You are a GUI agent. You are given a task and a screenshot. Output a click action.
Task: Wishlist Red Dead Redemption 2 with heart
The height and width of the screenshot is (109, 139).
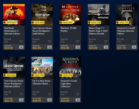(x=21, y=42)
